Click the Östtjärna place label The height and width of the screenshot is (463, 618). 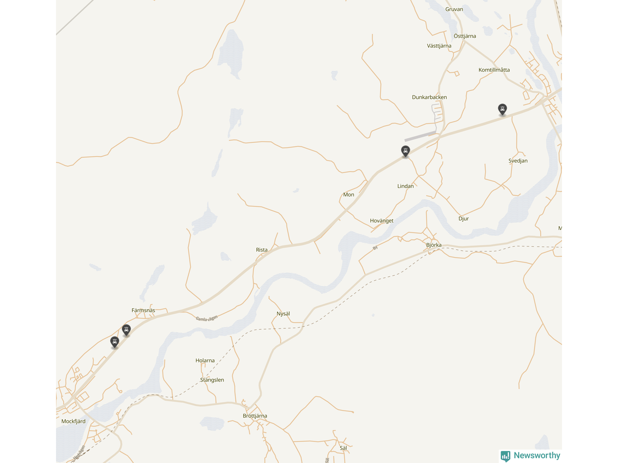tap(465, 36)
